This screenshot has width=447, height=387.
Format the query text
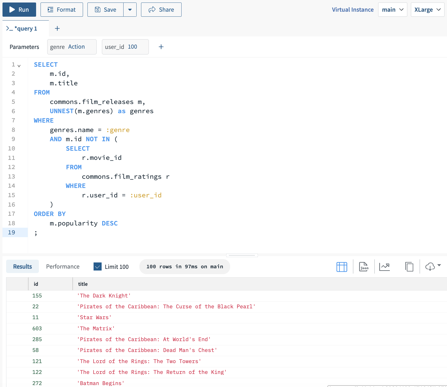point(62,10)
